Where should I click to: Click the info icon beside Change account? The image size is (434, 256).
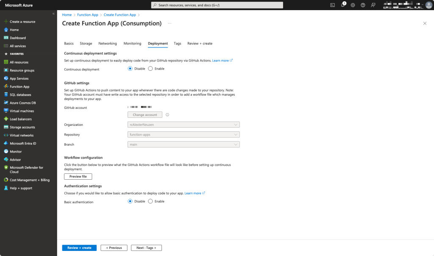tap(167, 114)
